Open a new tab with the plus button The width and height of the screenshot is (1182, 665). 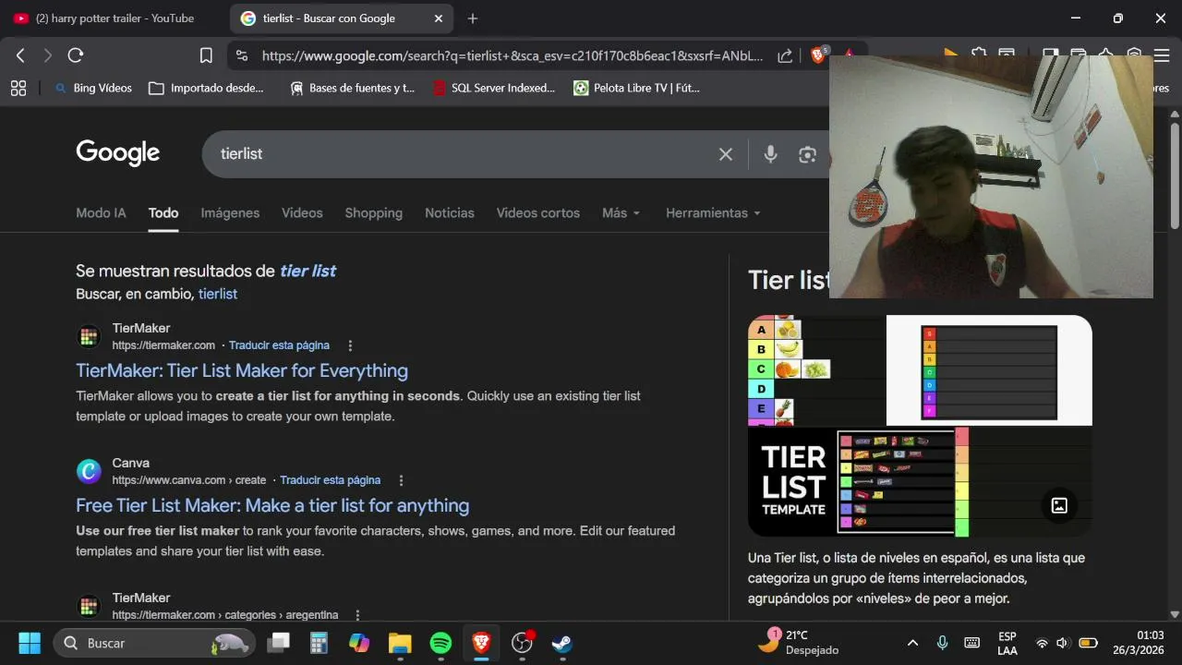click(x=473, y=18)
